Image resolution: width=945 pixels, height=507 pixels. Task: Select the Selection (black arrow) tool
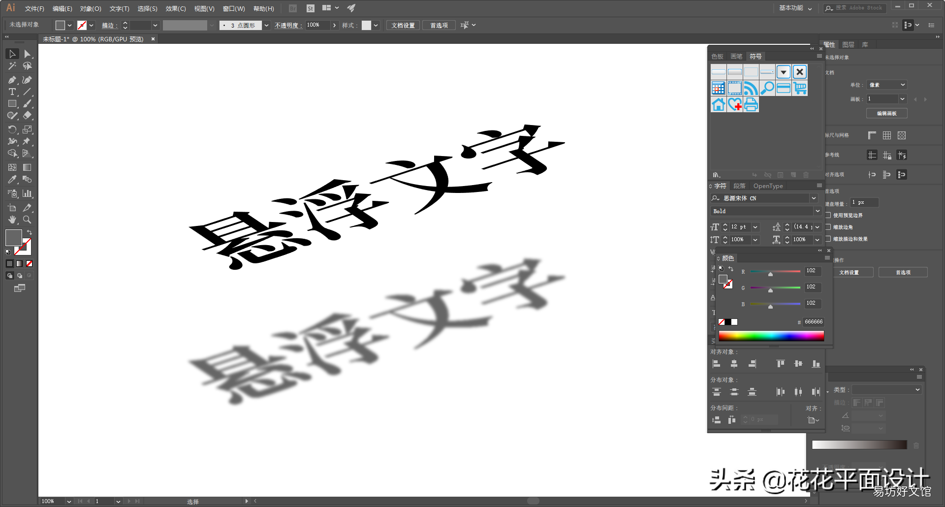click(x=12, y=54)
